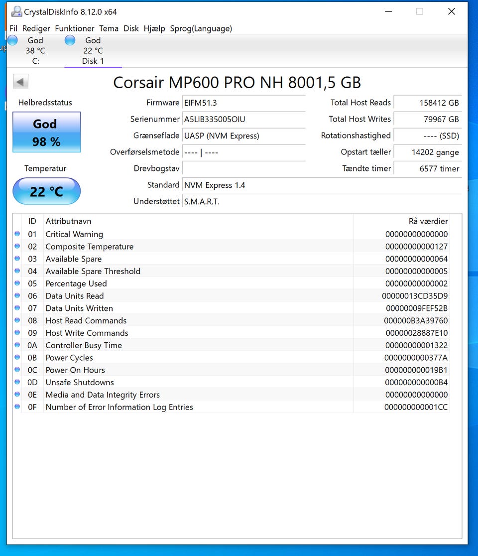Open the Rediger menu
Viewport: 478px width, 556px height.
point(36,28)
